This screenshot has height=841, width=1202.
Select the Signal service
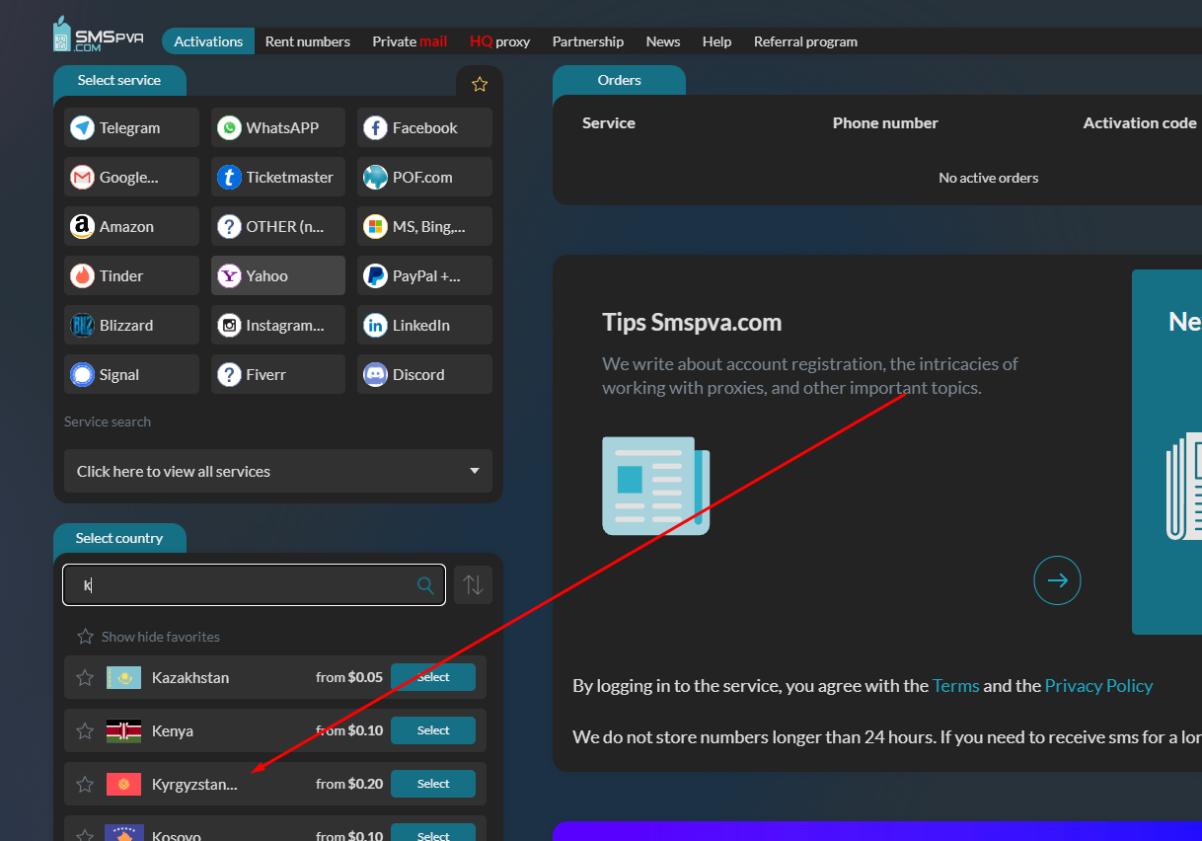pyautogui.click(x=131, y=374)
